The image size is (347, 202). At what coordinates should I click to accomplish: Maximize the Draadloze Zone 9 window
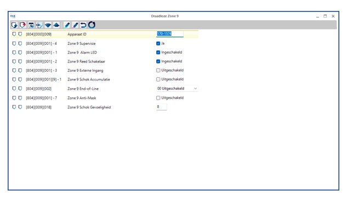[x=325, y=16]
